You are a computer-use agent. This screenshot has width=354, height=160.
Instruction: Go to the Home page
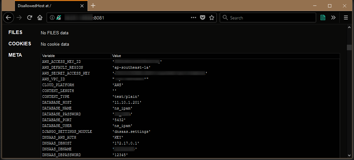click(40, 17)
